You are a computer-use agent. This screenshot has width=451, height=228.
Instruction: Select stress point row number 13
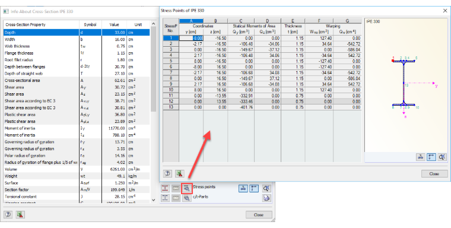point(171,107)
